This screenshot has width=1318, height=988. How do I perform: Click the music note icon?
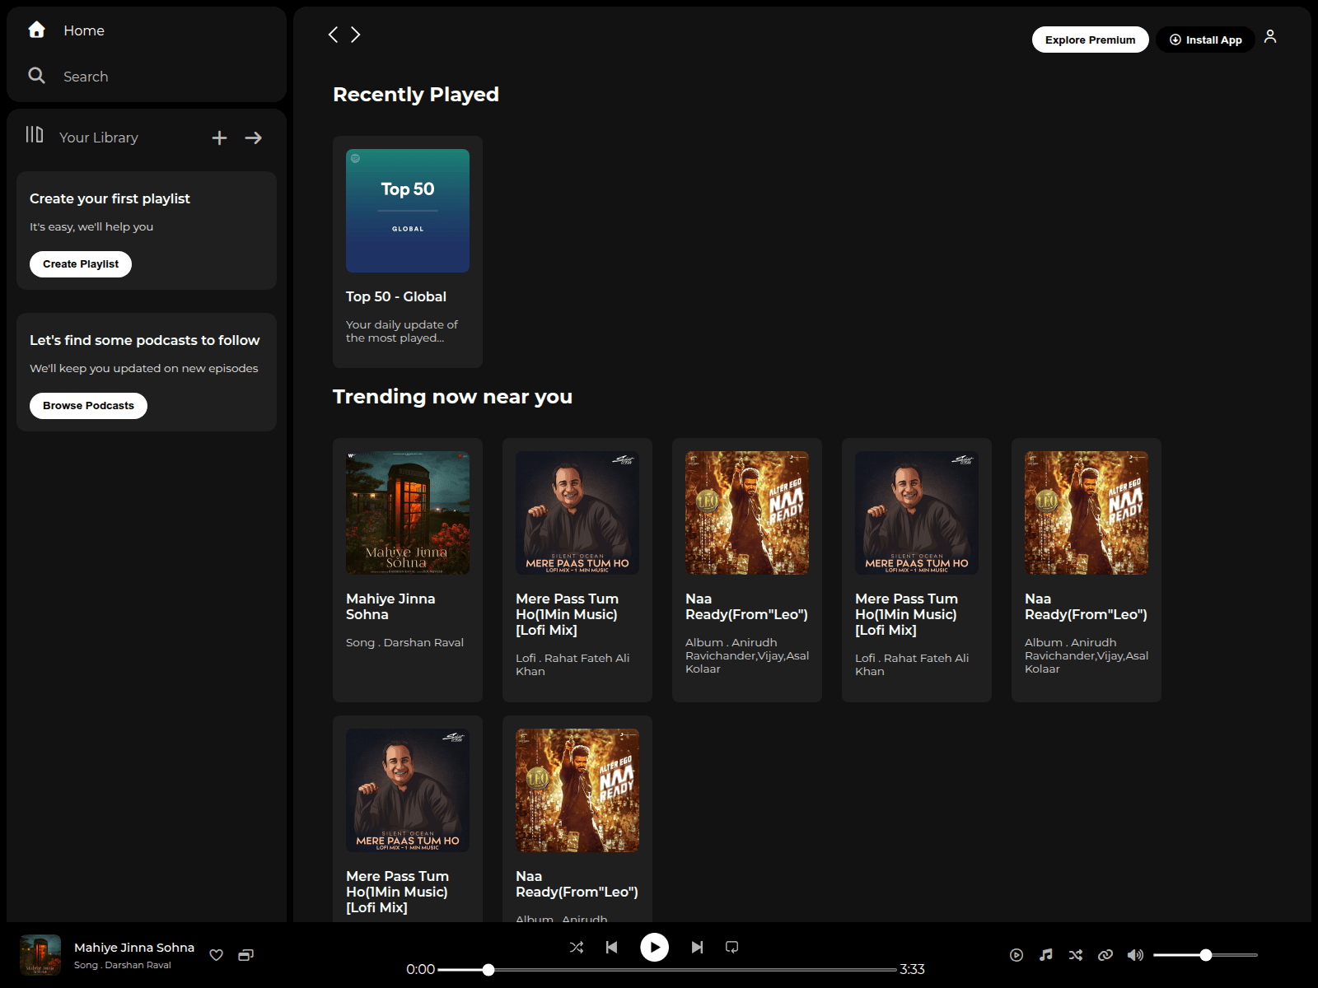[1046, 955]
